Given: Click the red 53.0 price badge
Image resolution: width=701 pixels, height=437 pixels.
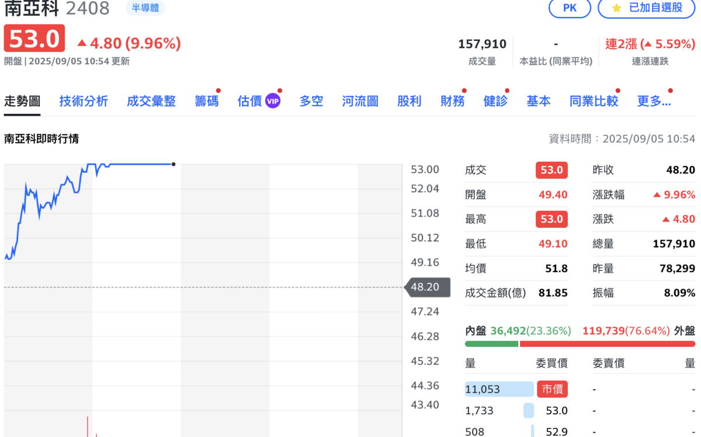Looking at the screenshot, I should coord(33,39).
